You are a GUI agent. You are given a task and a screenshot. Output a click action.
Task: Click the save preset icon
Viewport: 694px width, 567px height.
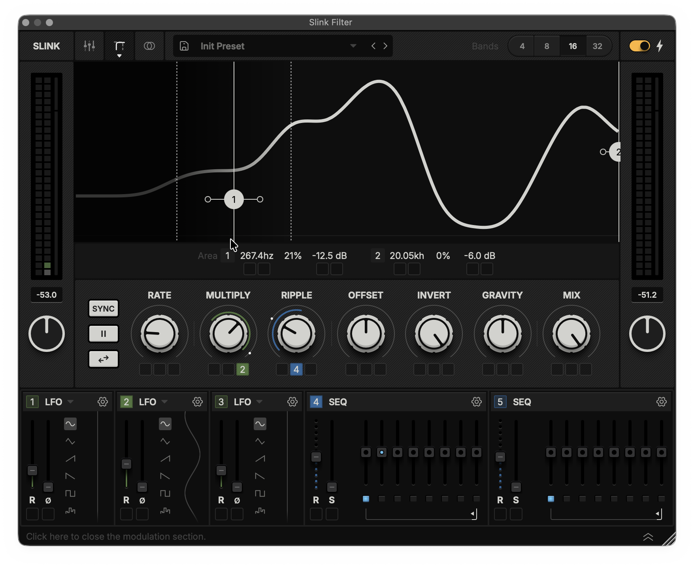[184, 46]
